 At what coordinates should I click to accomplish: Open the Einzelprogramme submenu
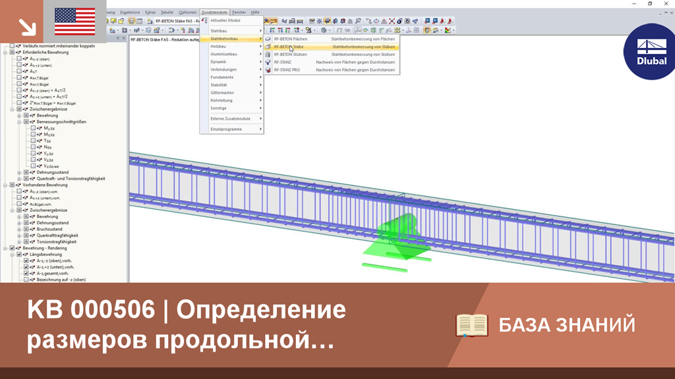pos(231,130)
